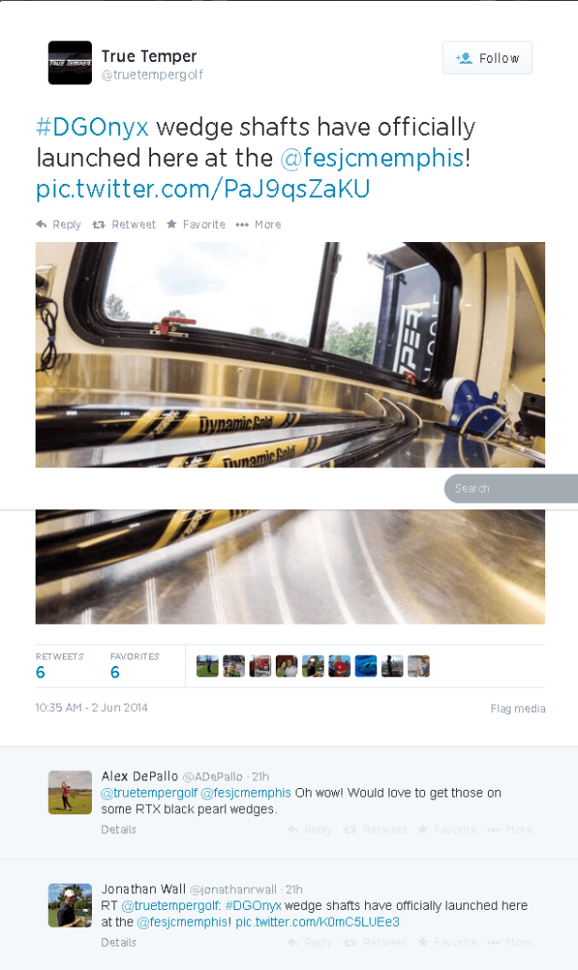578x970 pixels.
Task: Open Alex DePallo's avatar
Action: 70,793
